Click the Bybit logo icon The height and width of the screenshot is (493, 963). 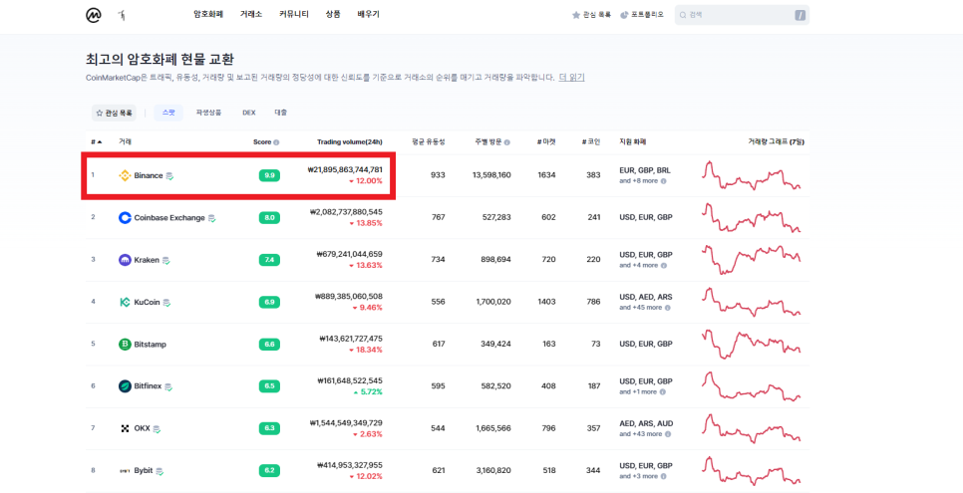pos(125,471)
